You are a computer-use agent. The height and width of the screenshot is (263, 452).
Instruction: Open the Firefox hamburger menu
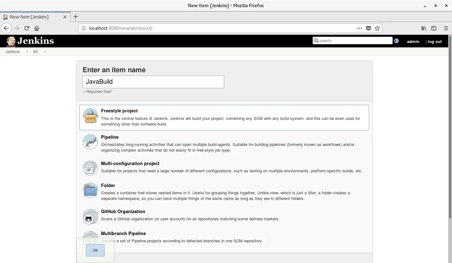click(446, 28)
